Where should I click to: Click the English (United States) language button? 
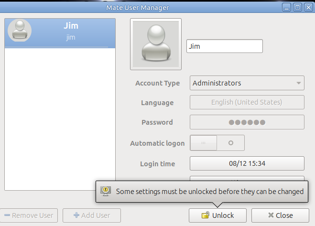(247, 102)
